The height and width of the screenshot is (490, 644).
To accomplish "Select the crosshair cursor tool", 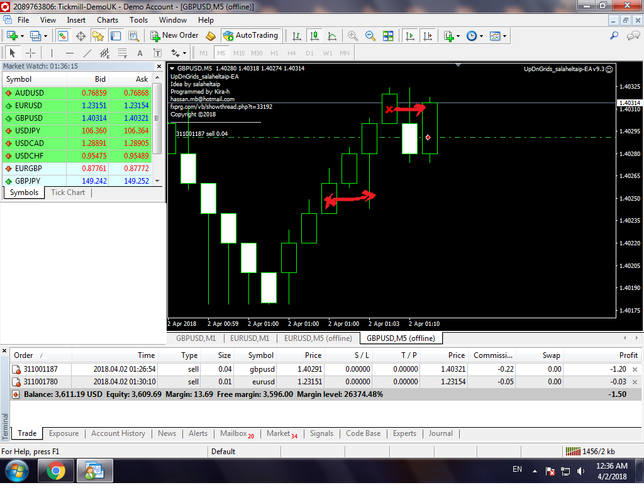I will [x=30, y=53].
